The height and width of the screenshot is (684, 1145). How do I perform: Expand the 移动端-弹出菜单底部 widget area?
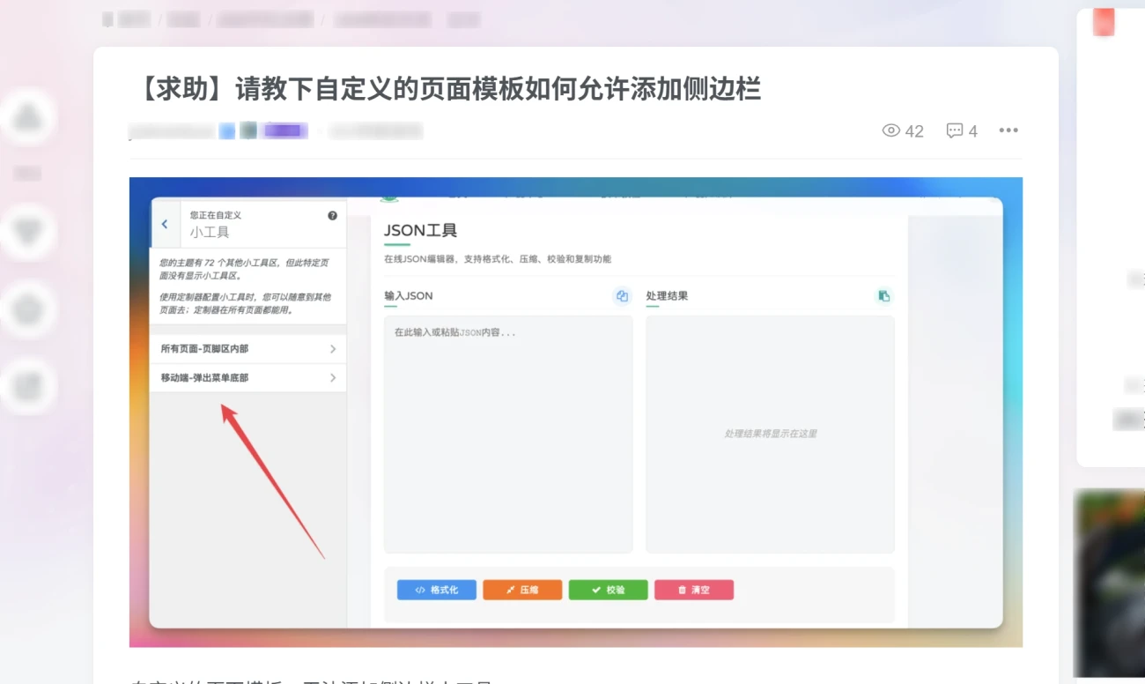click(247, 378)
